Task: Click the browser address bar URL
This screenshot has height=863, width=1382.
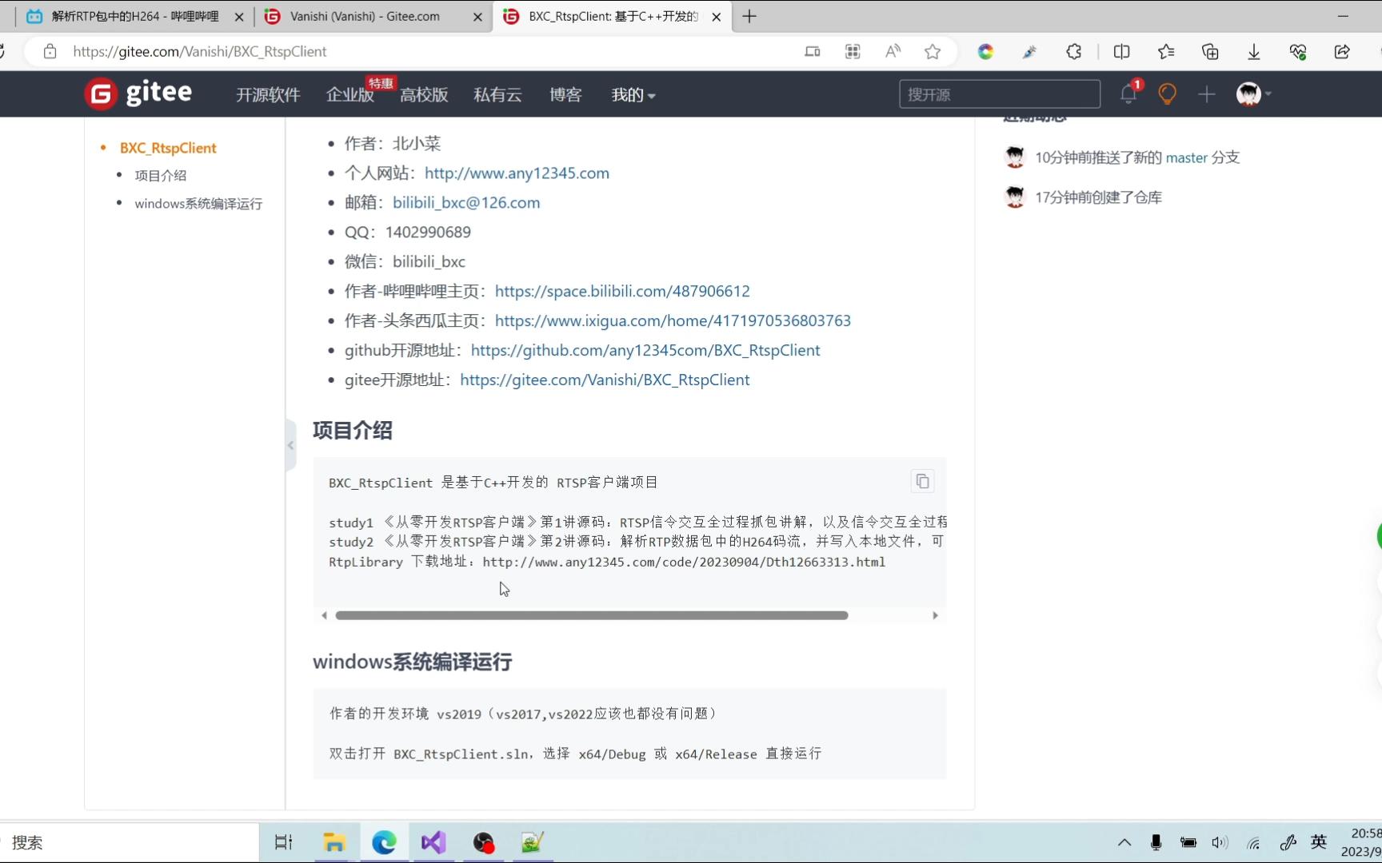Action: [x=200, y=51]
